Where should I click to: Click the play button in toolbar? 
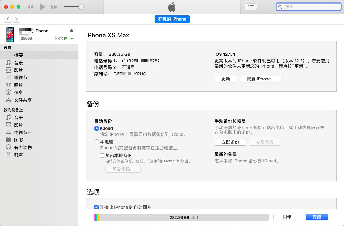tap(42, 7)
